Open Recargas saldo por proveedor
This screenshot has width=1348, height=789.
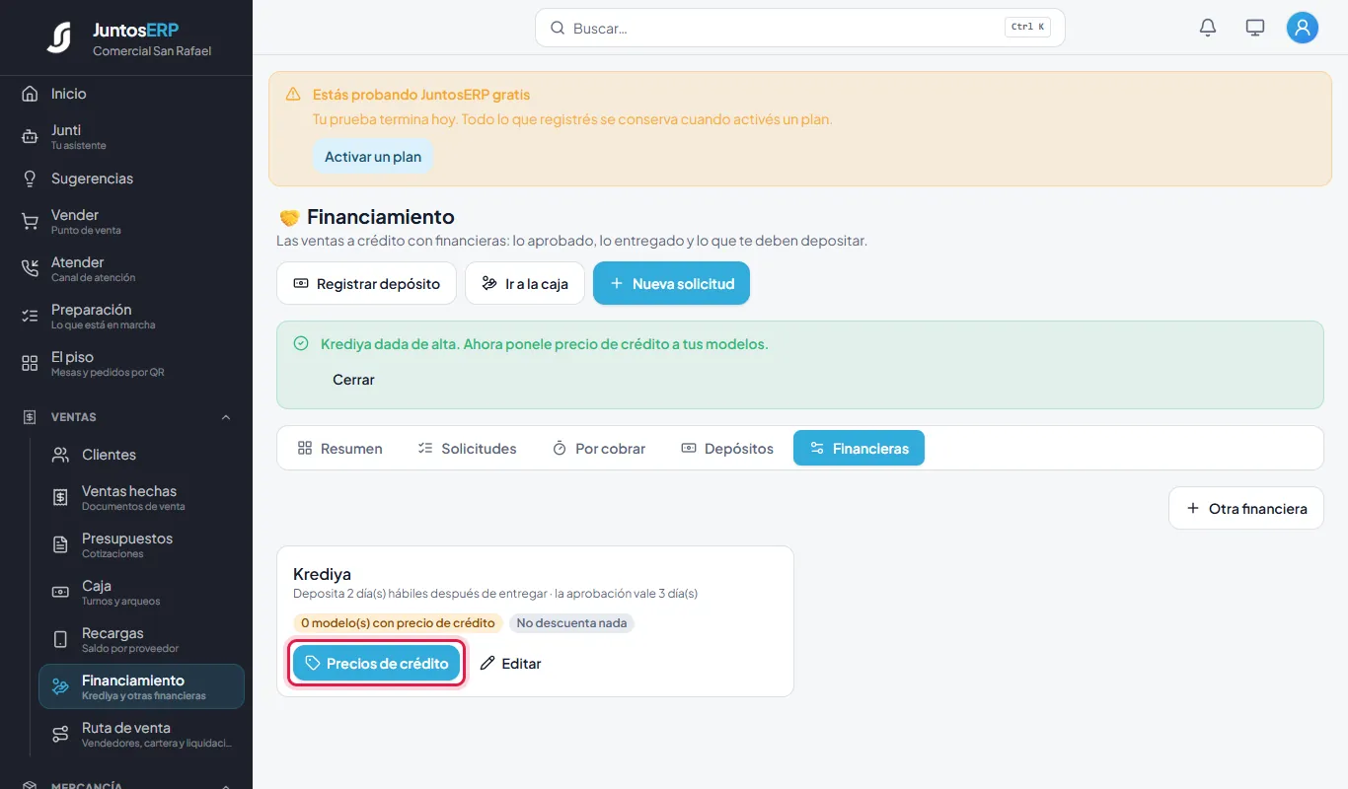pos(141,639)
